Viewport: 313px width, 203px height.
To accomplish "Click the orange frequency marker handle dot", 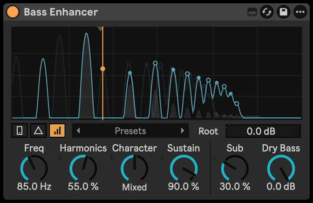I will [x=102, y=69].
